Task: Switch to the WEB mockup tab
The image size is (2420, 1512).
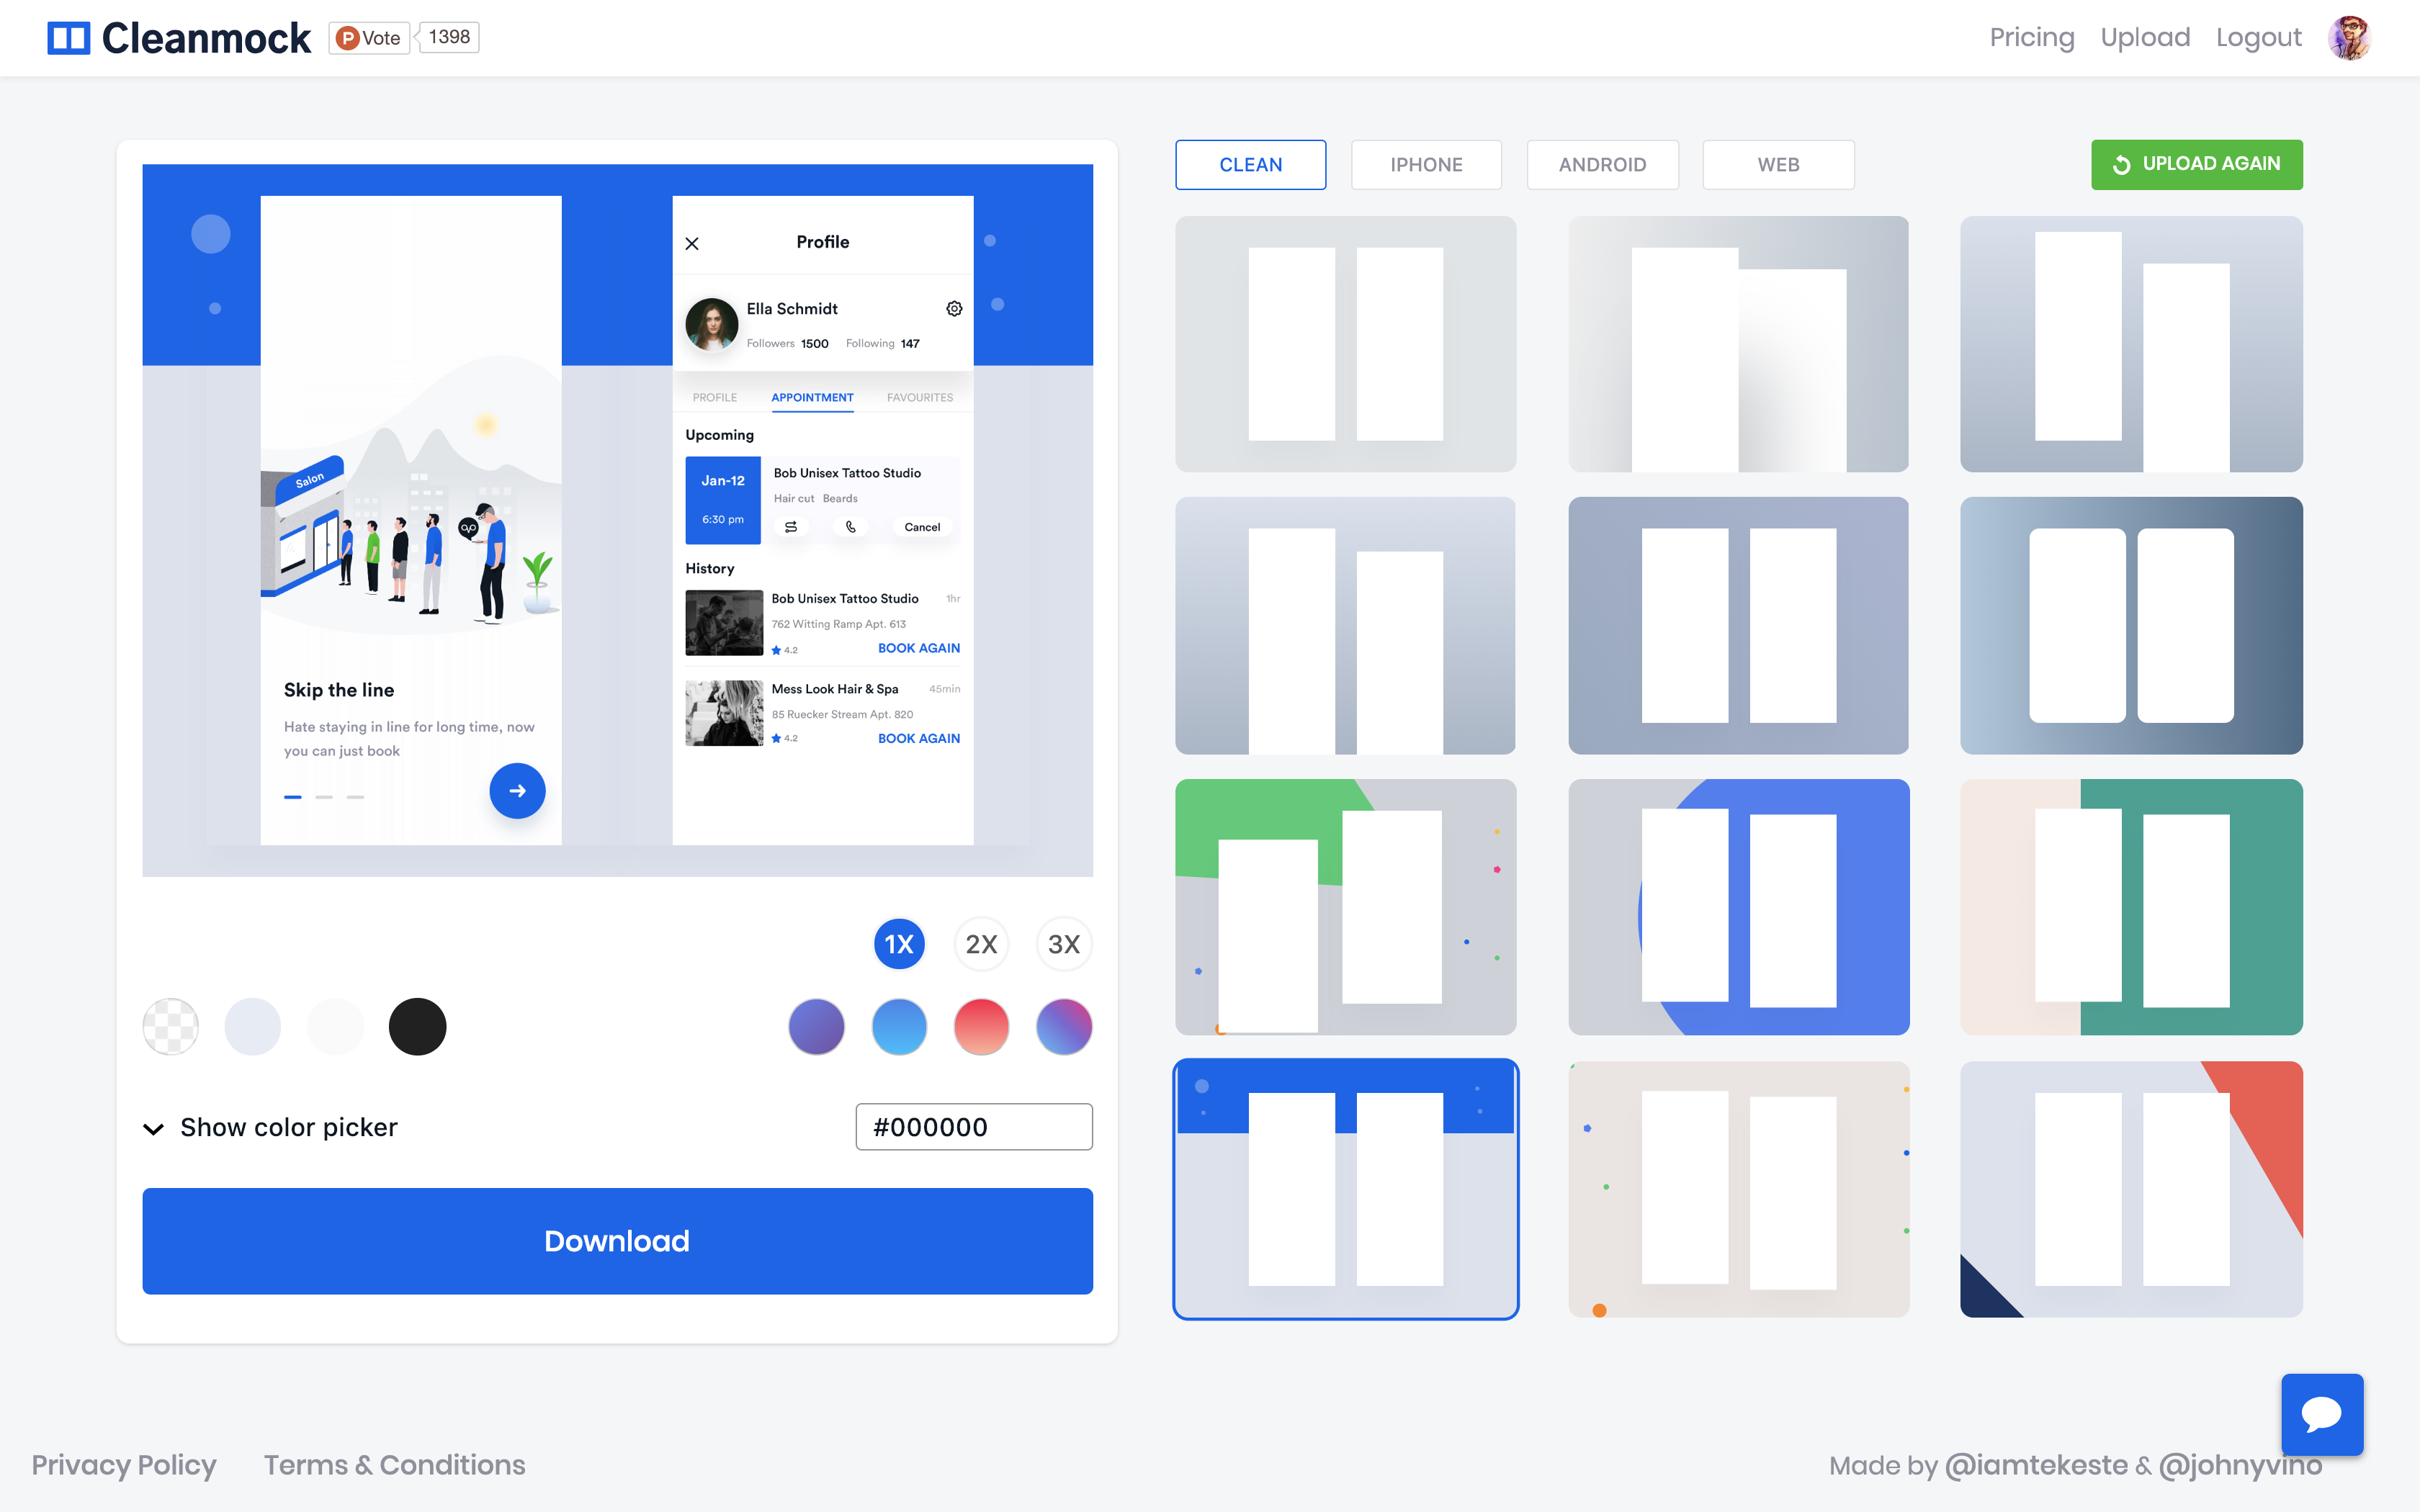Action: point(1778,164)
